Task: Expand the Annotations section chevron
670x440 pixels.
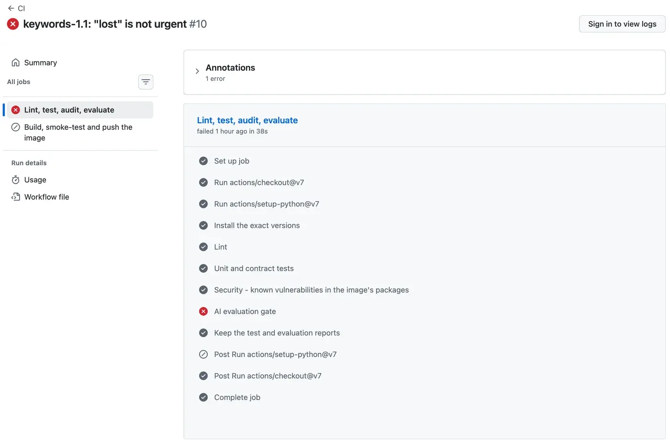Action: [x=197, y=71]
